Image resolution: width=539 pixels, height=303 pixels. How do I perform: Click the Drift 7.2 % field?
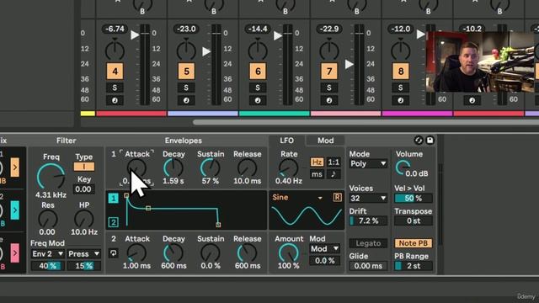click(x=368, y=221)
